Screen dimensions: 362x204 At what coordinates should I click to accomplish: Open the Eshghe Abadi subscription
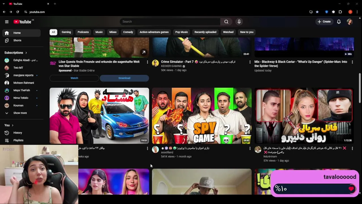[x=21, y=60]
